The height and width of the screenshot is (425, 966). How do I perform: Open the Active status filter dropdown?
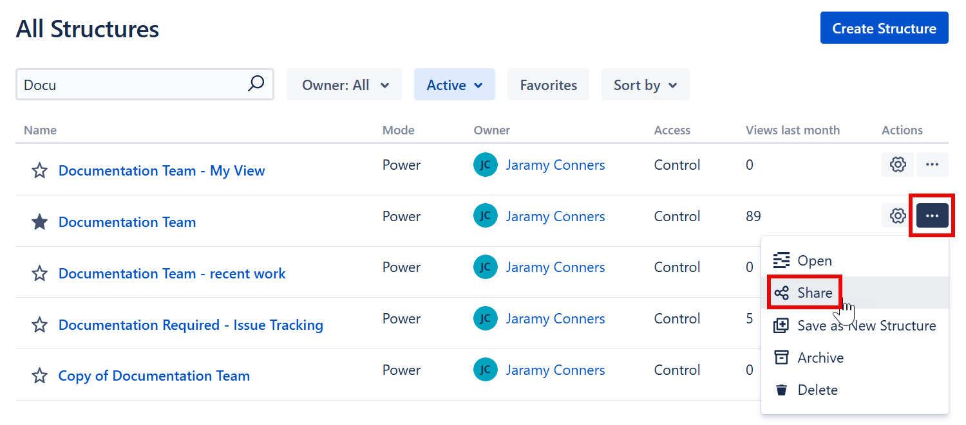454,85
